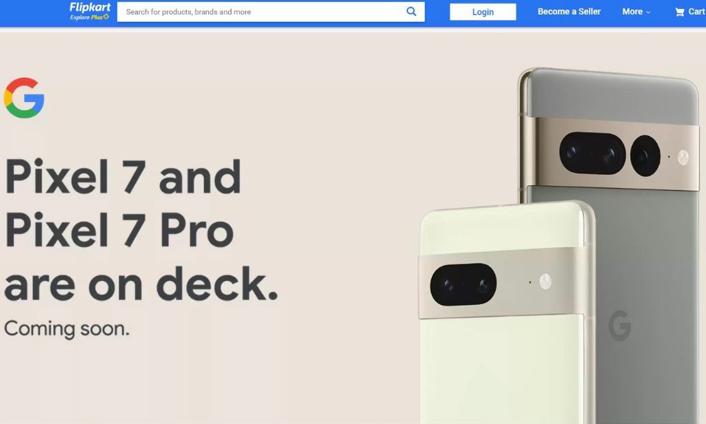Click the 'Pixel 7 and Pixel 7 Pro' headline
The width and height of the screenshot is (706, 424).
point(123,203)
